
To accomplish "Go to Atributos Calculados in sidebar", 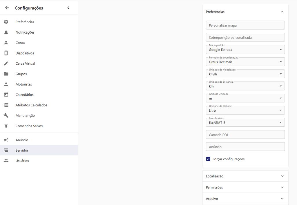I will coord(31,105).
